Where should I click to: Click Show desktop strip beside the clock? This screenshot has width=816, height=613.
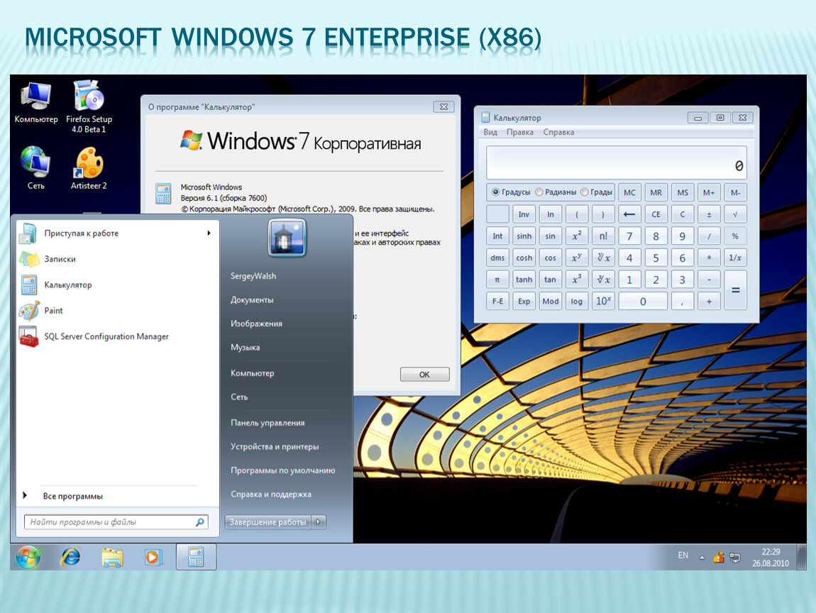pos(802,558)
